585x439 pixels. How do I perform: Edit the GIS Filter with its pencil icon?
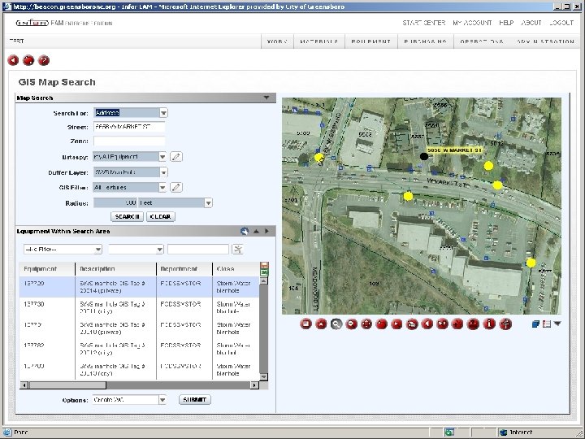coord(176,187)
